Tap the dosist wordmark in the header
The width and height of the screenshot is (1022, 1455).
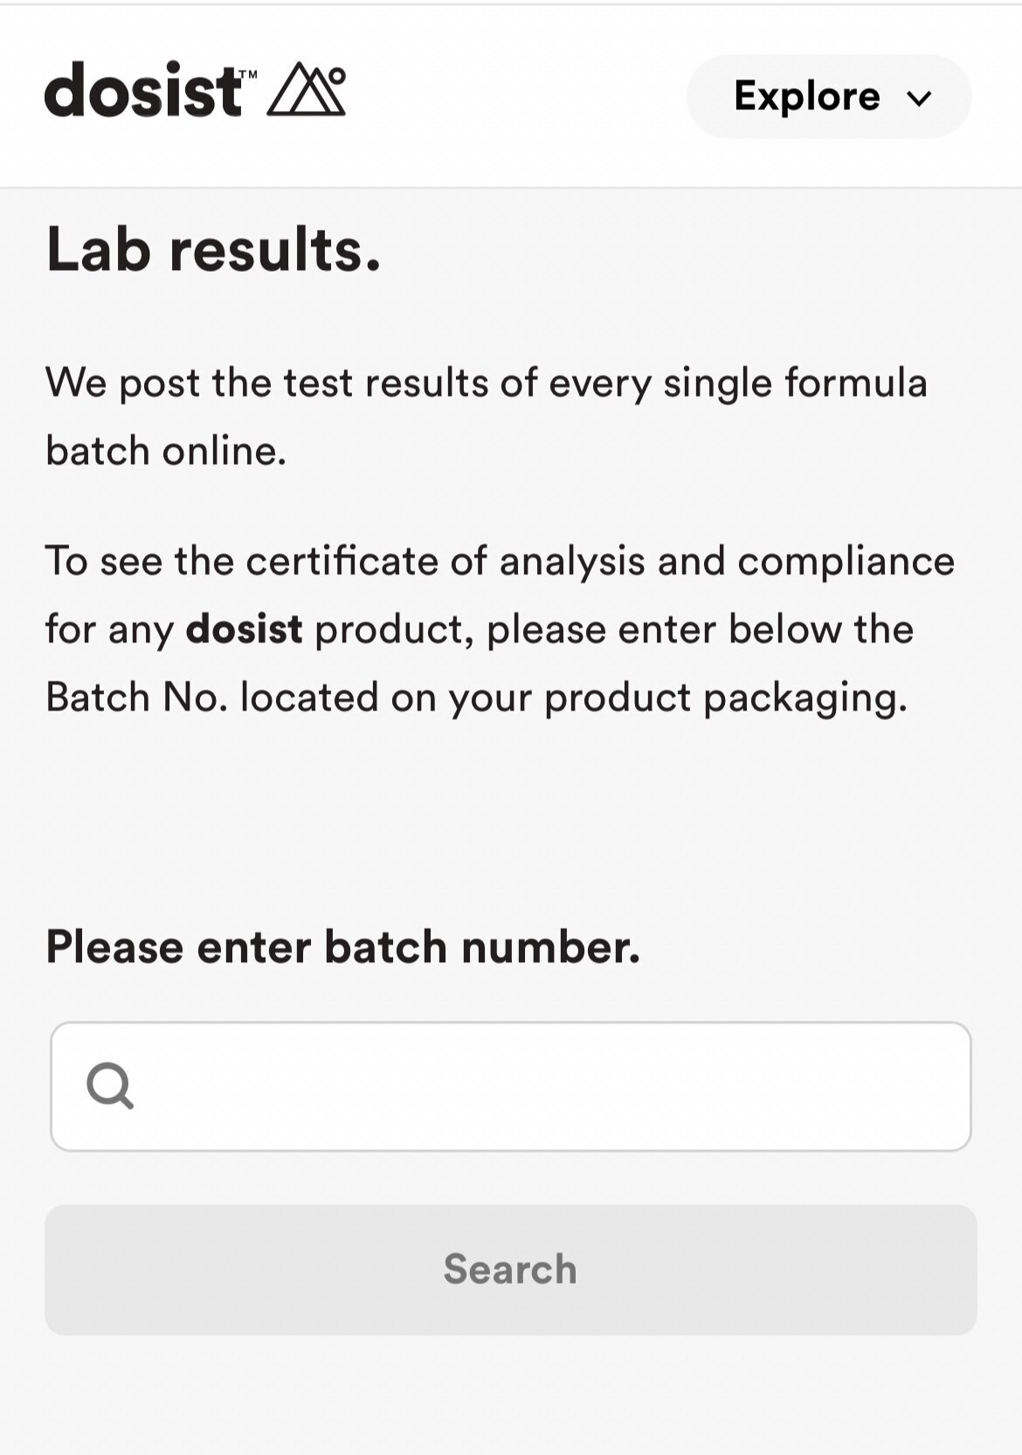pyautogui.click(x=143, y=89)
